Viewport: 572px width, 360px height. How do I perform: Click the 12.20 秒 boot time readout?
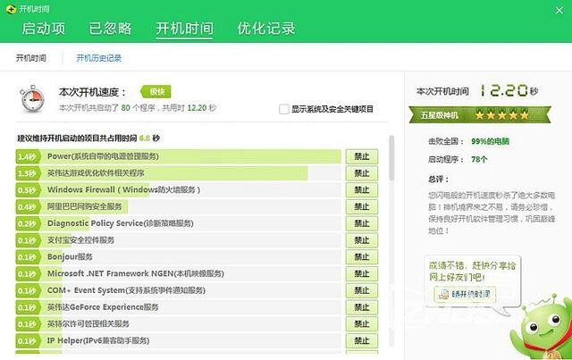509,91
